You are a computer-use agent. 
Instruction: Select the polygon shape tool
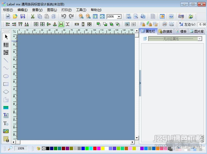click(x=6, y=100)
